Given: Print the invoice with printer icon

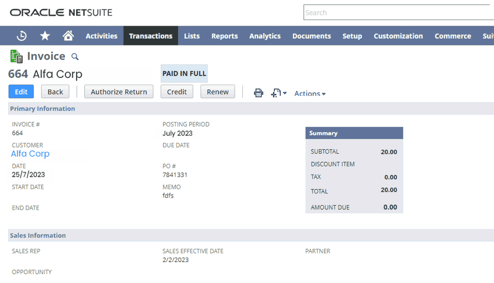Looking at the screenshot, I should click(x=259, y=93).
